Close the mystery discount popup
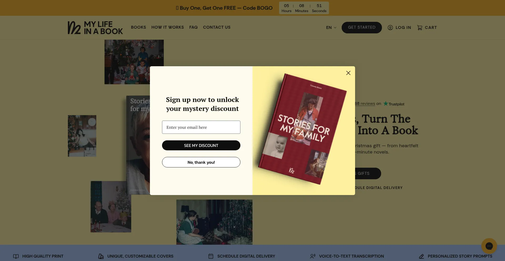Screen dimensions: 505x261 (348, 73)
